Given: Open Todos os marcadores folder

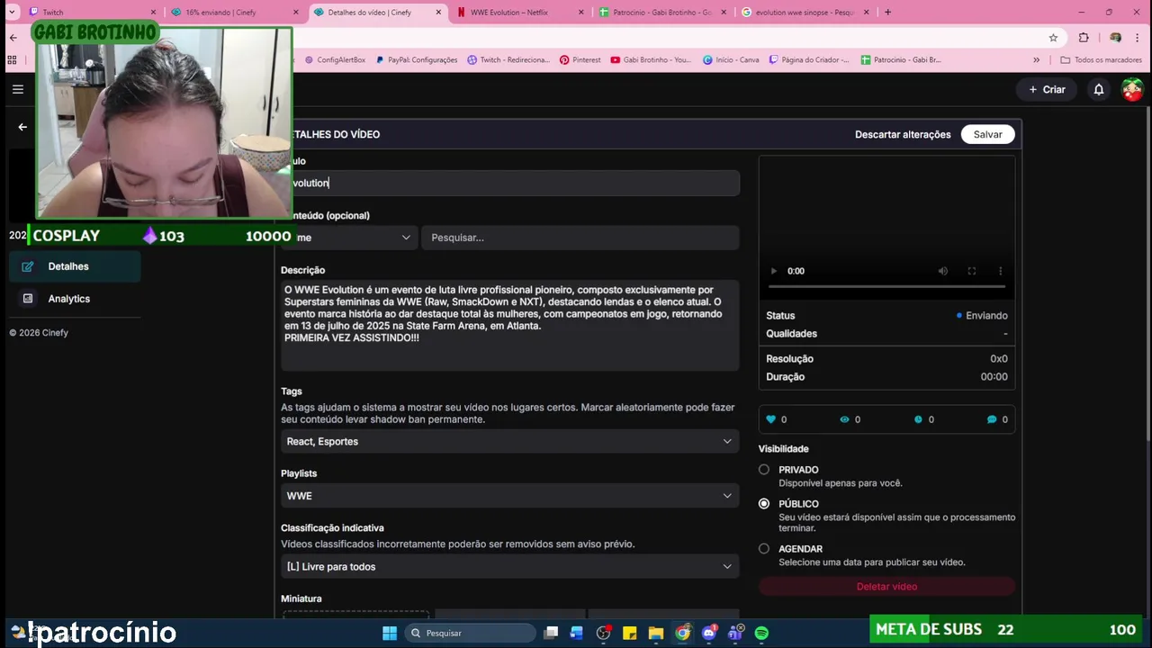Looking at the screenshot, I should [x=1101, y=60].
